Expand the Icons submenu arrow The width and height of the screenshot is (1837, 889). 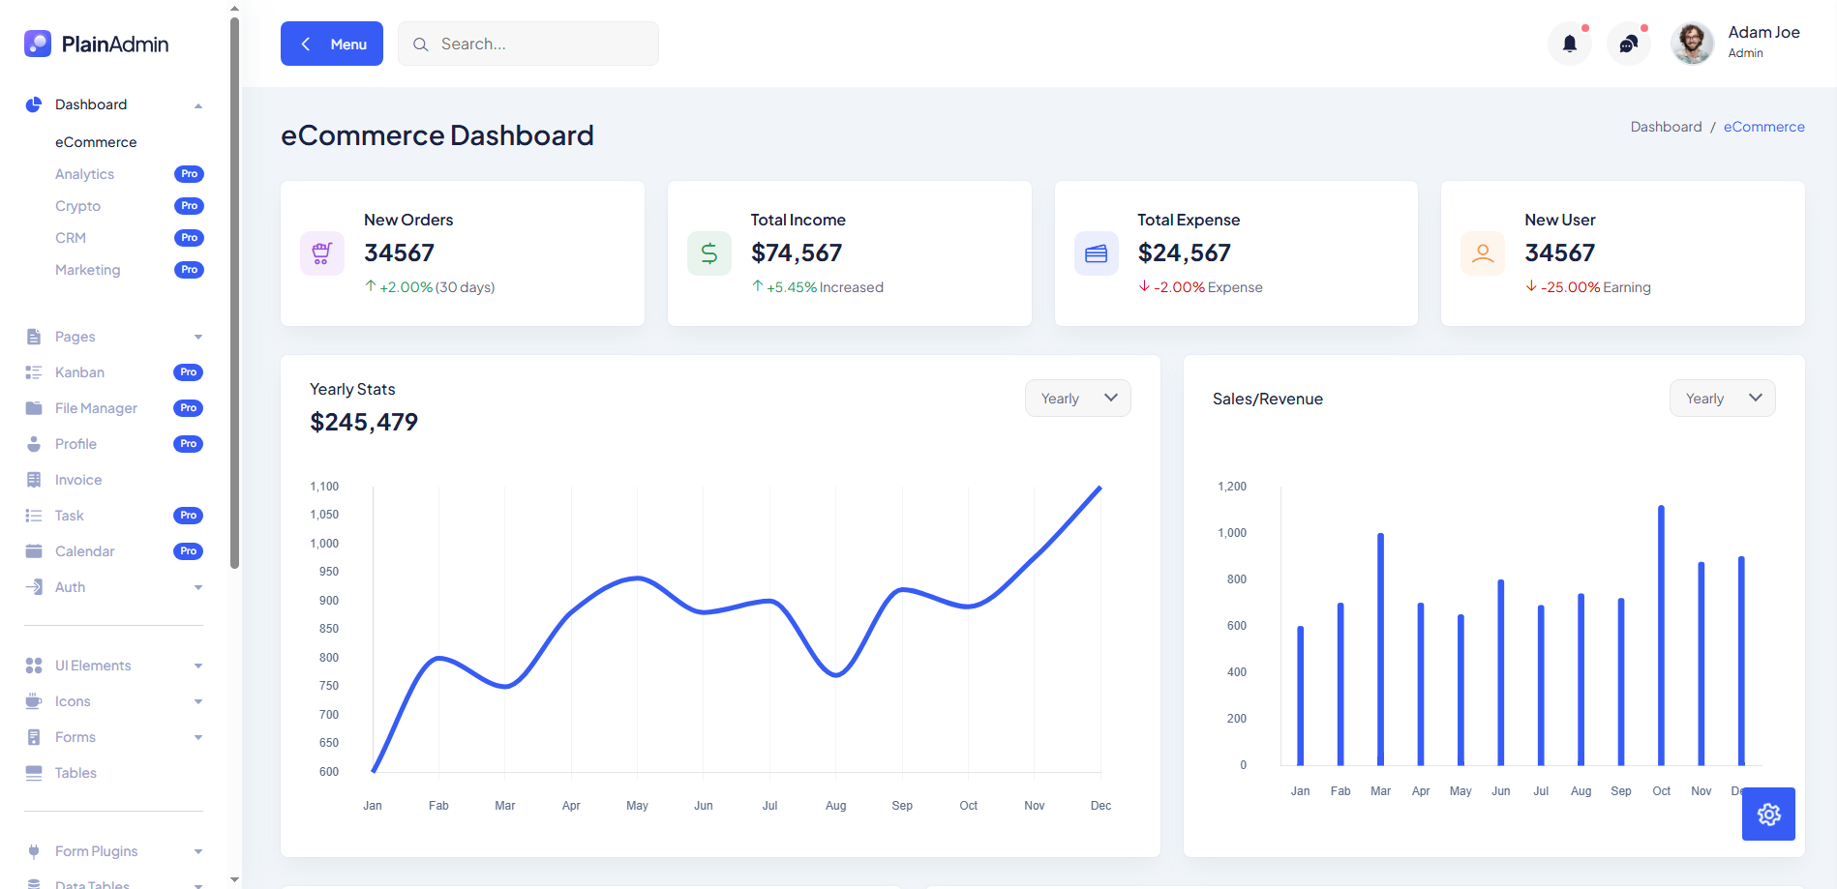(198, 702)
